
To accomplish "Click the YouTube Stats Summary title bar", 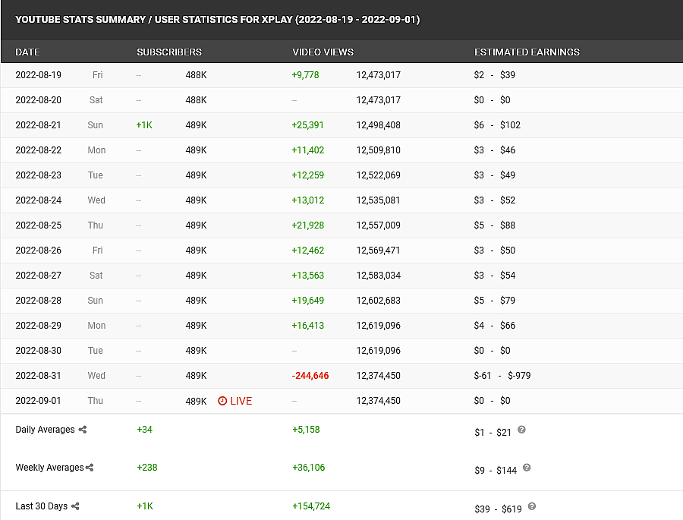I will pyautogui.click(x=217, y=19).
